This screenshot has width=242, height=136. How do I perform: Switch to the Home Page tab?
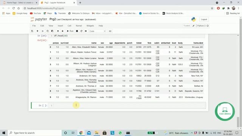click(20, 3)
